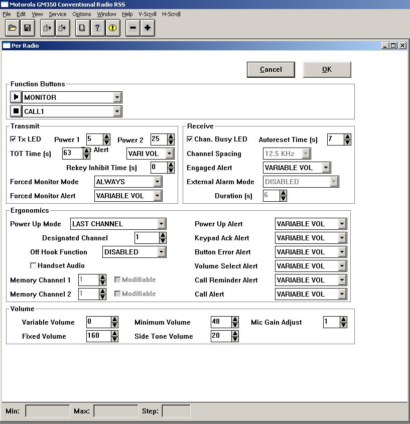
Task: Open the V-Scroll menu
Action: [x=147, y=14]
